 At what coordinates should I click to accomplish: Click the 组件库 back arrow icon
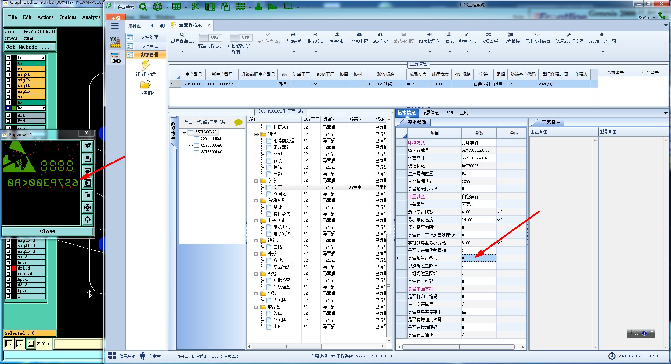click(x=152, y=26)
